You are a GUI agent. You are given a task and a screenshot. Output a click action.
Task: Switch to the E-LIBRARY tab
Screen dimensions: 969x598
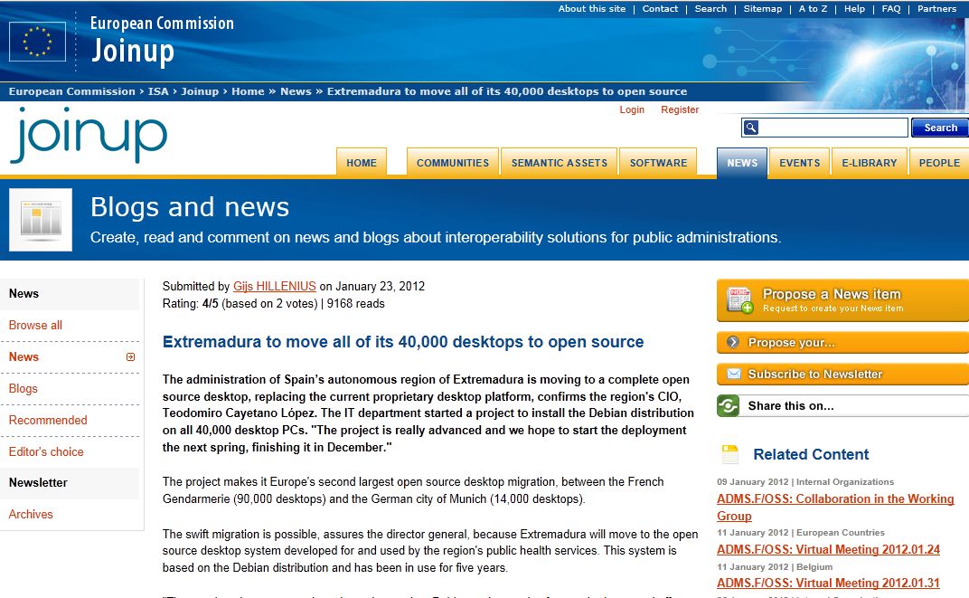[870, 163]
